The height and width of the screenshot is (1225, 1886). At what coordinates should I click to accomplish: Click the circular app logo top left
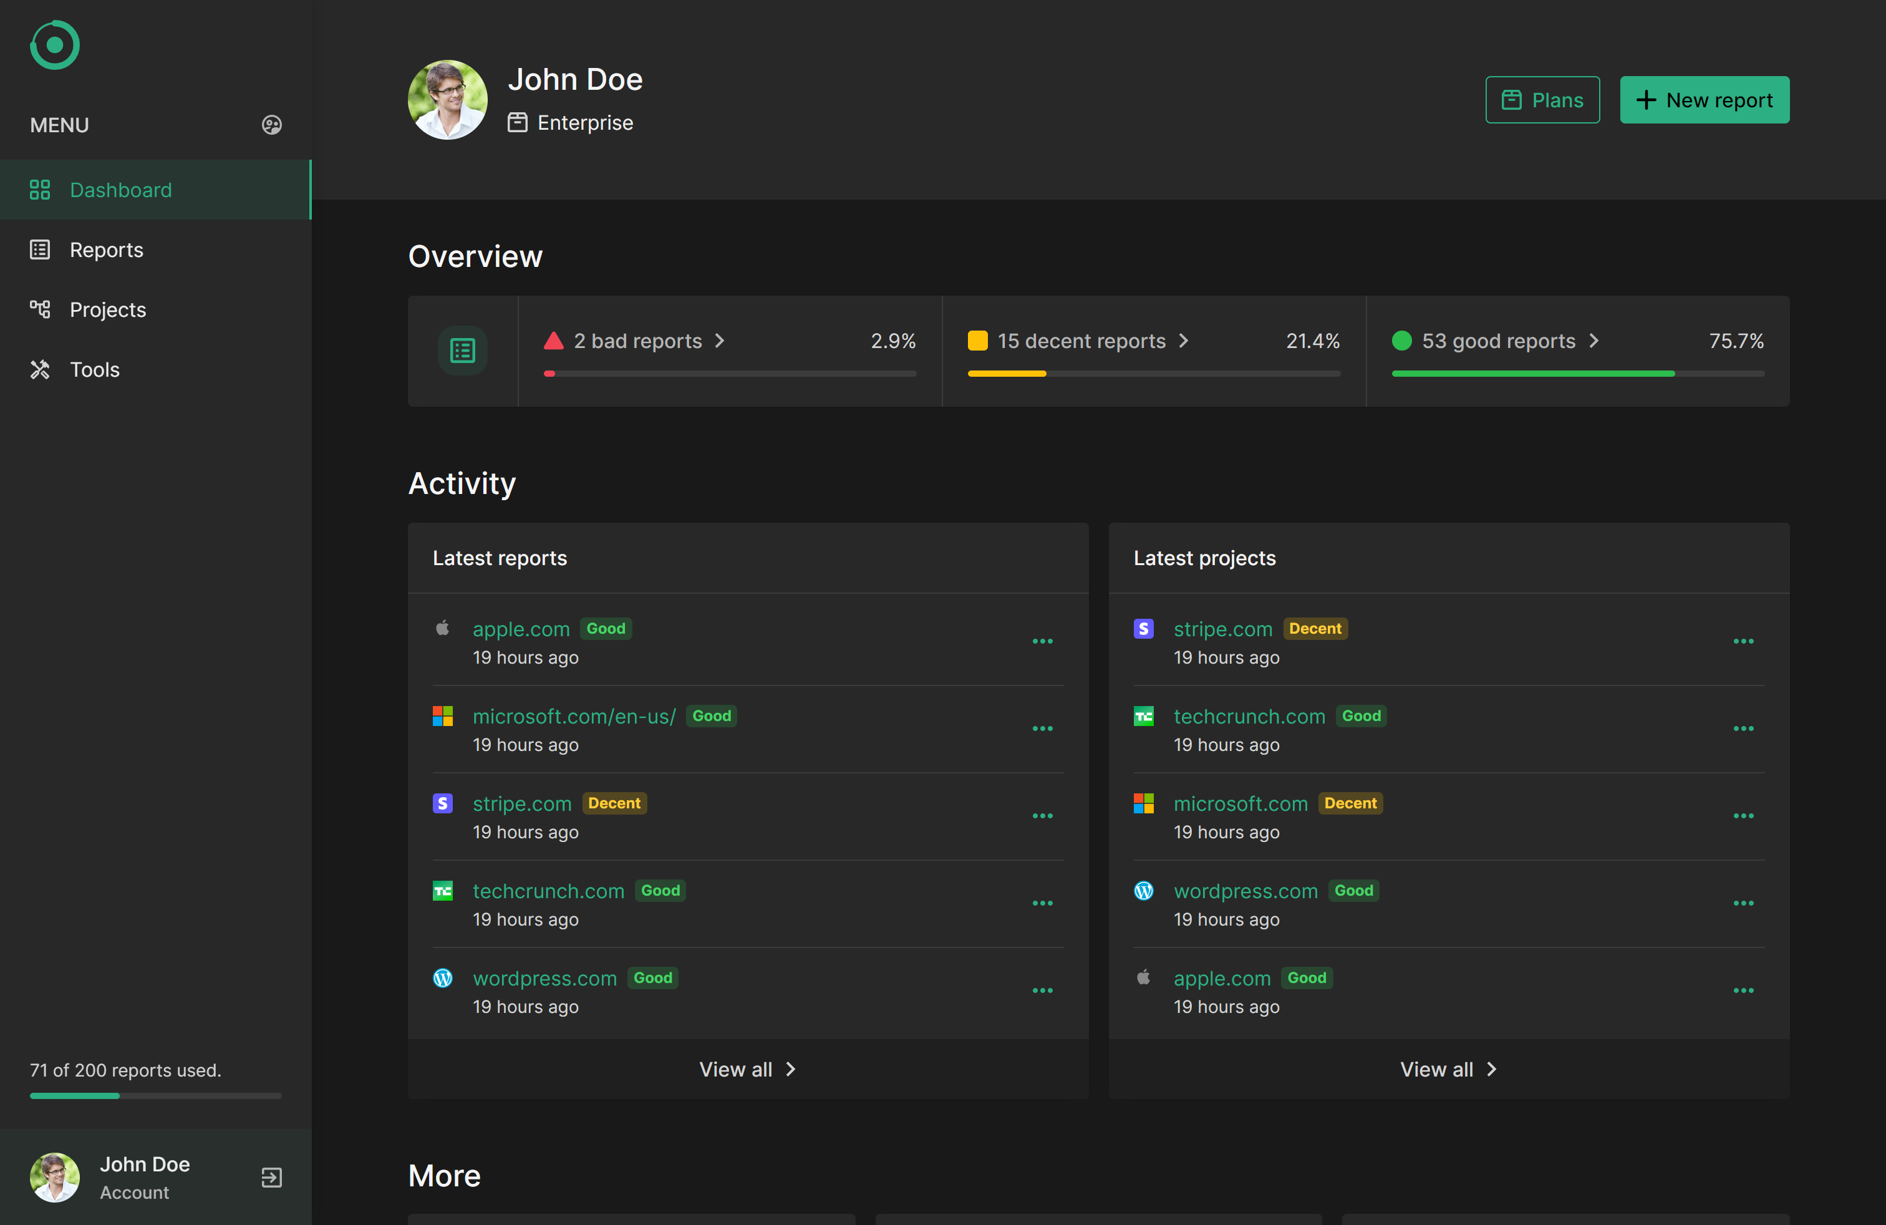54,45
